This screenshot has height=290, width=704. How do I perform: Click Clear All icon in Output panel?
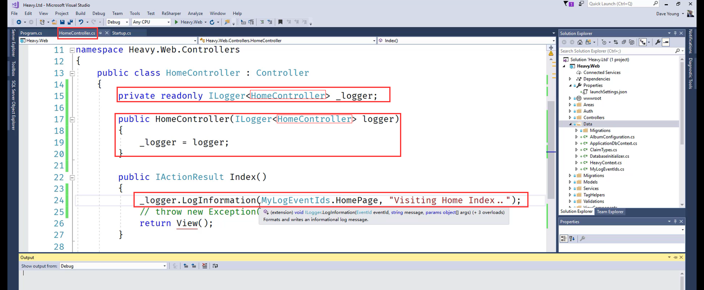click(205, 266)
